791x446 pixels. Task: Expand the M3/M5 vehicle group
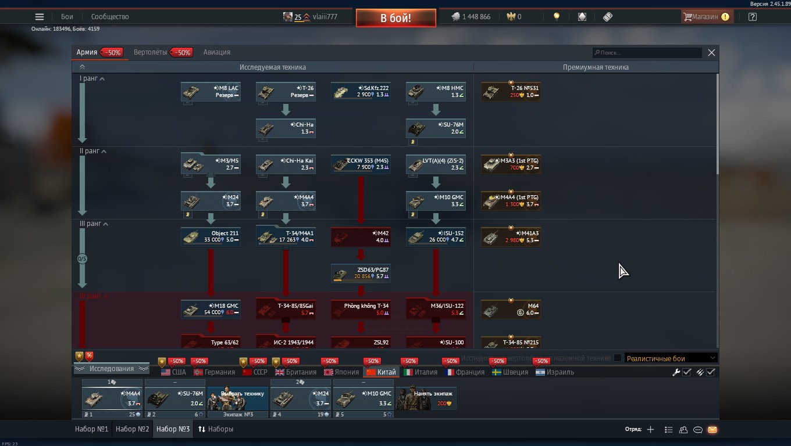(211, 164)
